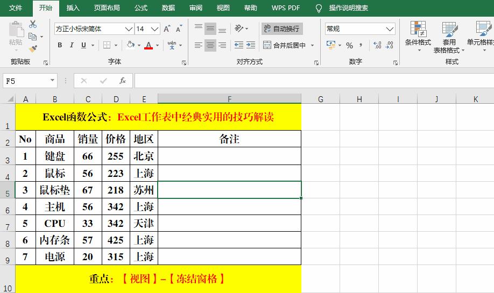Apply the Comma style icon
Viewport: 494px width, 293px height.
pos(361,45)
